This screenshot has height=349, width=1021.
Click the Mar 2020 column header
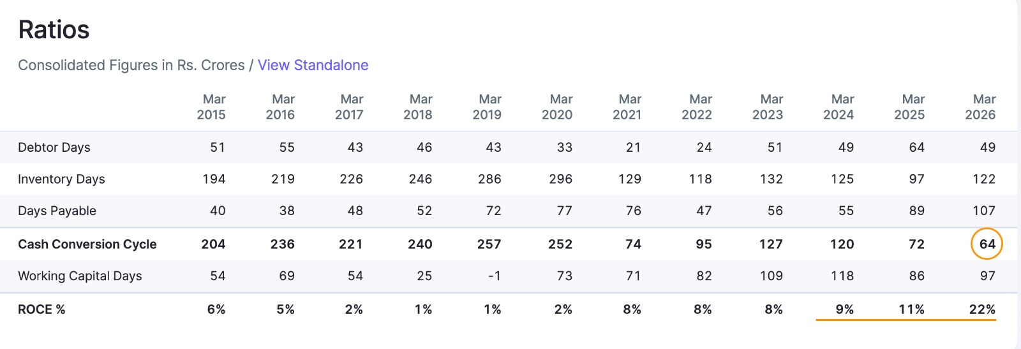557,107
